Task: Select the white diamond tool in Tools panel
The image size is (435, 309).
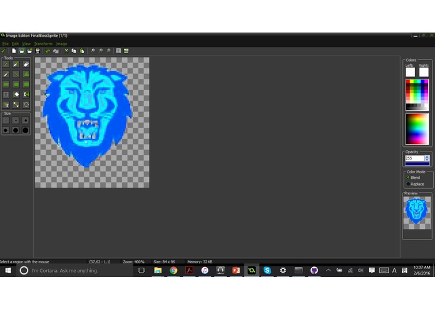Action: 16,94
